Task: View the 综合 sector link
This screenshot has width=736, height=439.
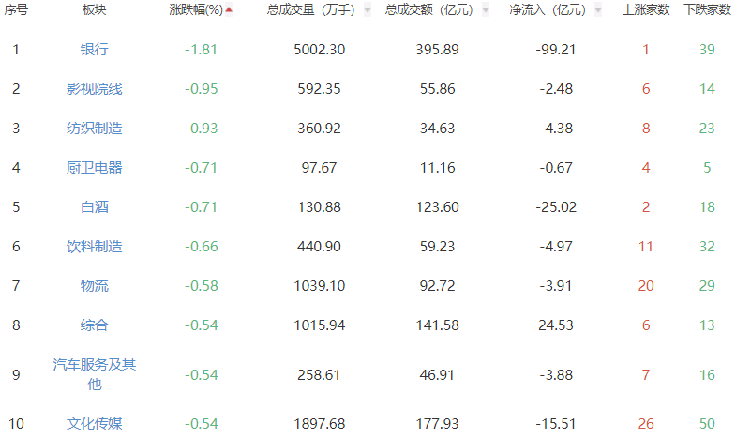Action: (94, 325)
